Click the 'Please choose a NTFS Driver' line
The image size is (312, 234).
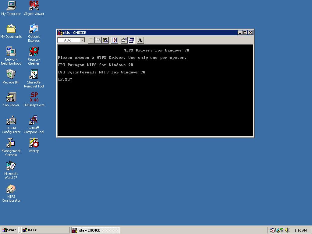(x=122, y=58)
